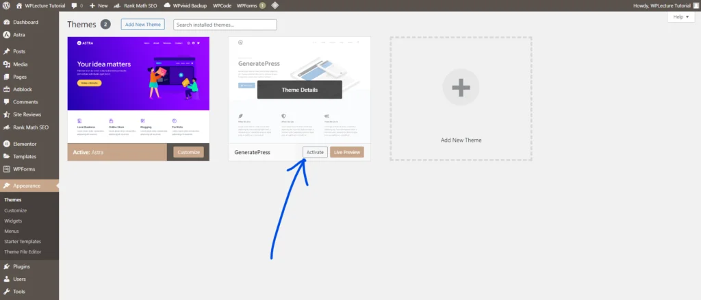The height and width of the screenshot is (300, 701).
Task: Click the Appearance paintbrush icon
Action: [7, 186]
